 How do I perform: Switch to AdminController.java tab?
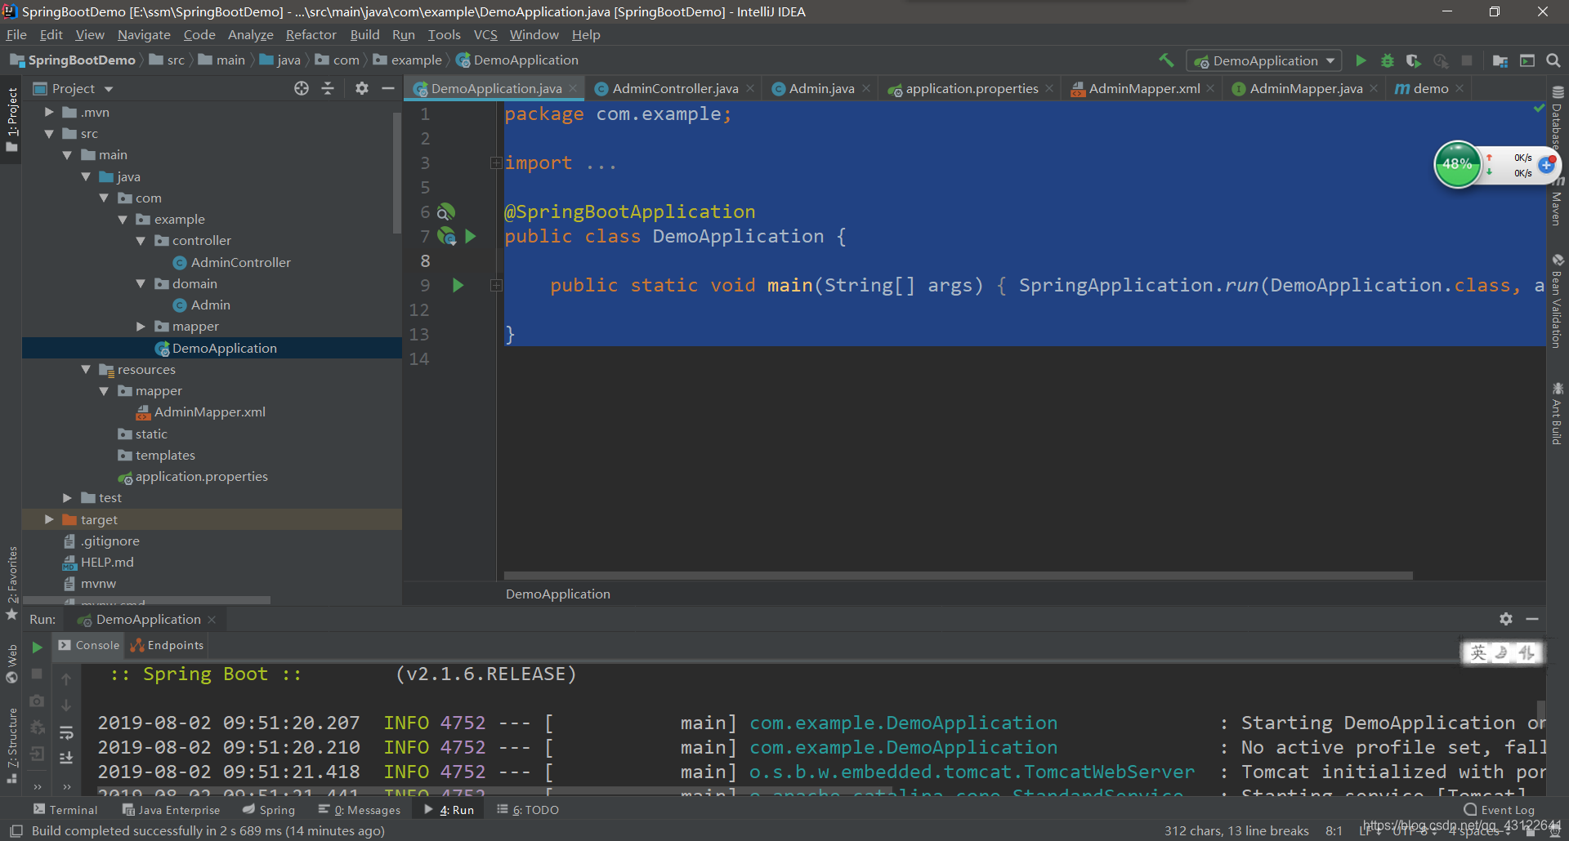click(675, 88)
